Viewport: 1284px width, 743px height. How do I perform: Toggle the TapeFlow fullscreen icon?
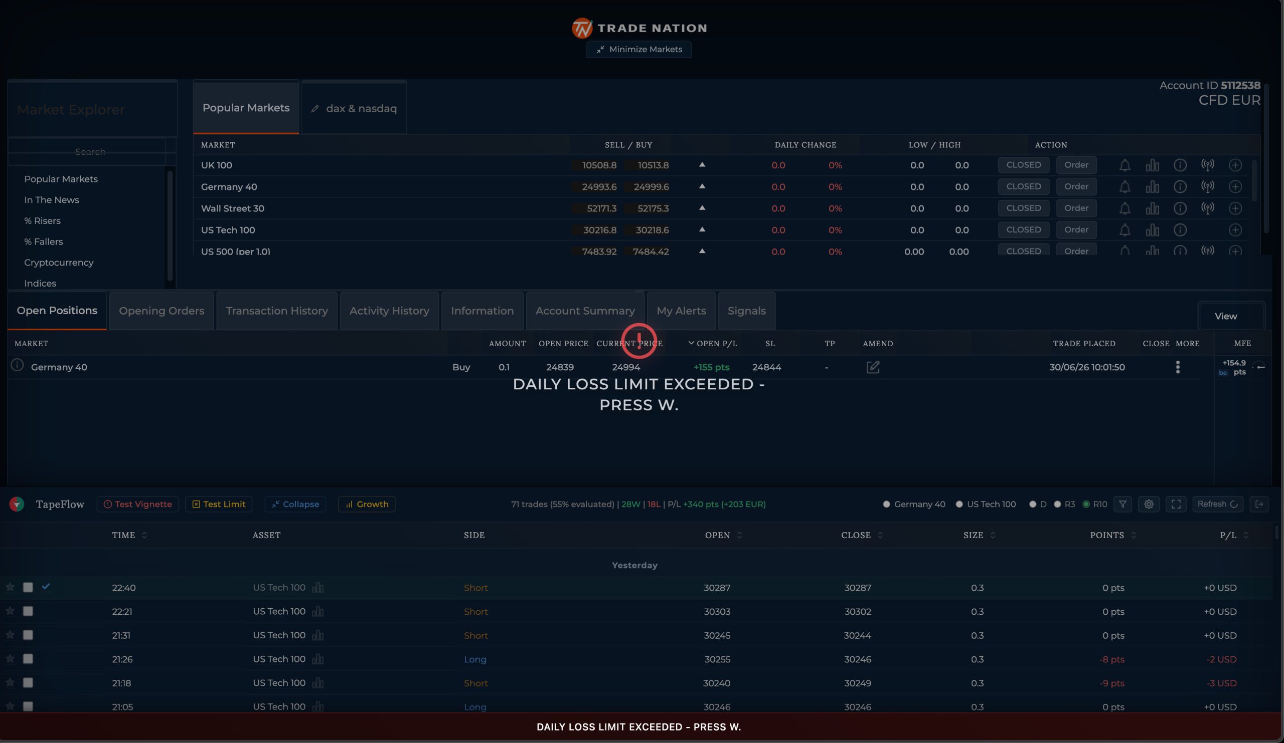(1176, 505)
